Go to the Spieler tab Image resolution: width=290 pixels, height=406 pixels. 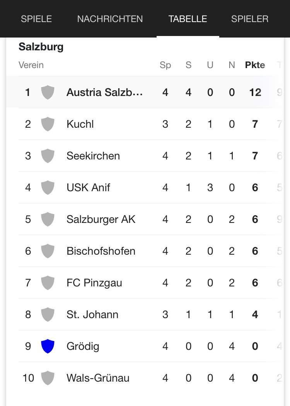(x=250, y=19)
